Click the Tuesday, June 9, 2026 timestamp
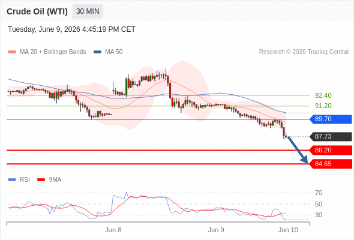 pos(71,29)
